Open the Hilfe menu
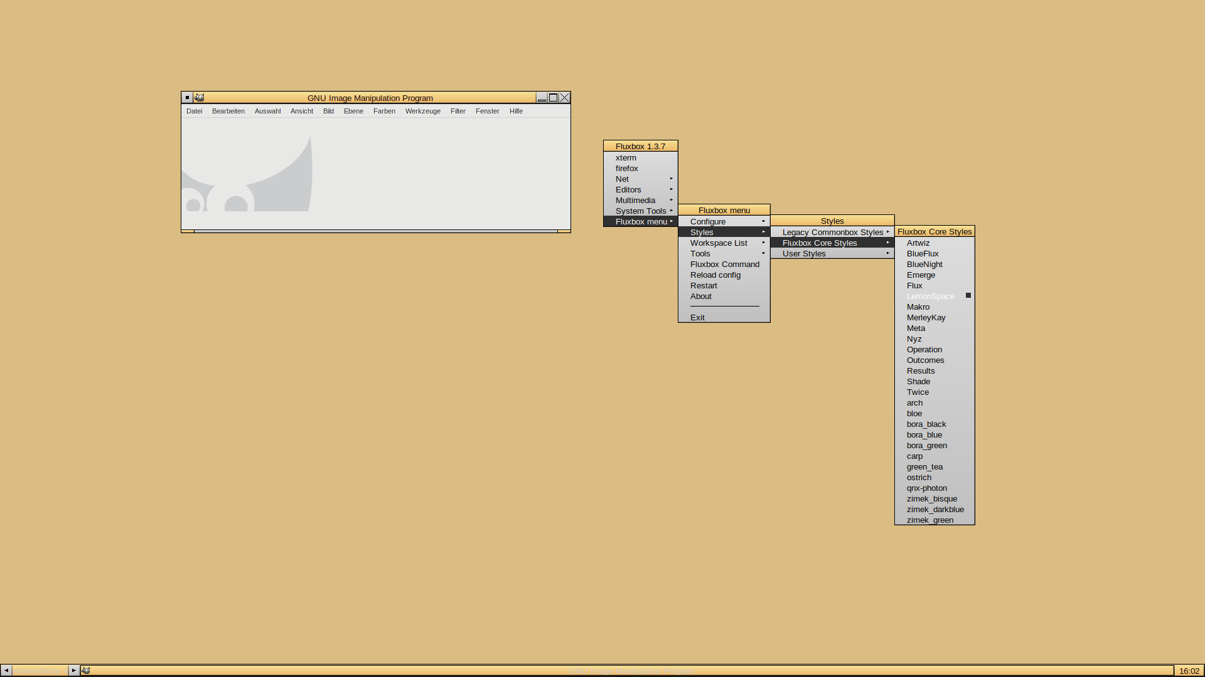 517,111
